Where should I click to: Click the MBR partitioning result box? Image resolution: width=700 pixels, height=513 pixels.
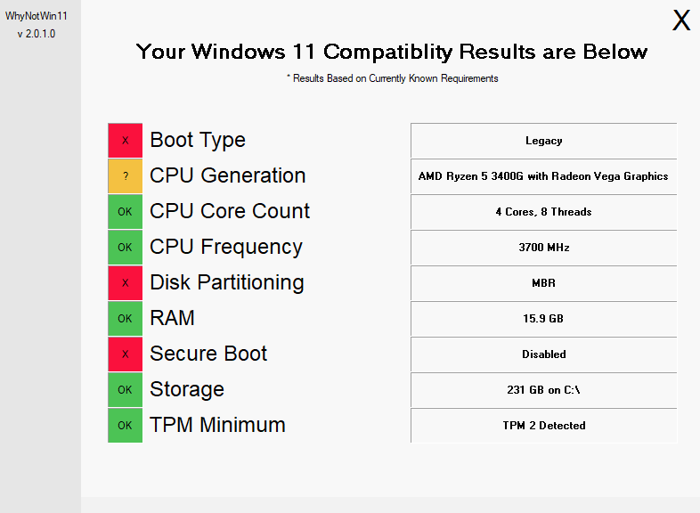544,283
